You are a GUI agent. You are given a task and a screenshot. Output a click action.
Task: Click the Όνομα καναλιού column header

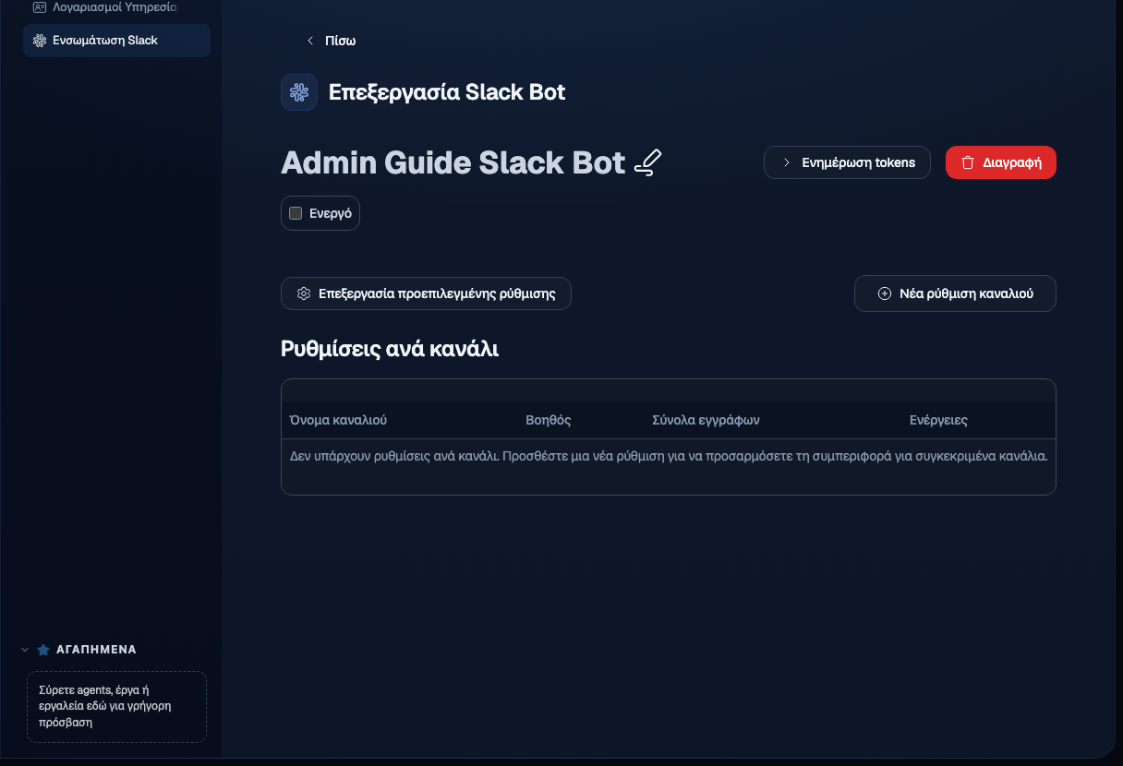pos(338,420)
